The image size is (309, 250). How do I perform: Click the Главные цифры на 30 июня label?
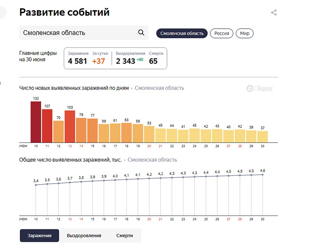(x=38, y=56)
